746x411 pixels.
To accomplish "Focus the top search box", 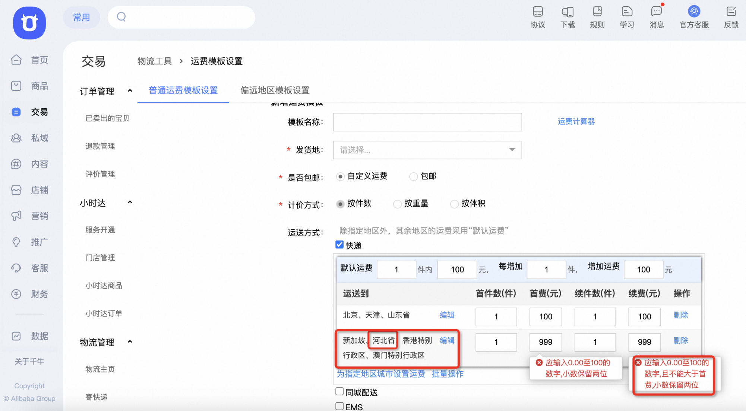I will pyautogui.click(x=181, y=17).
